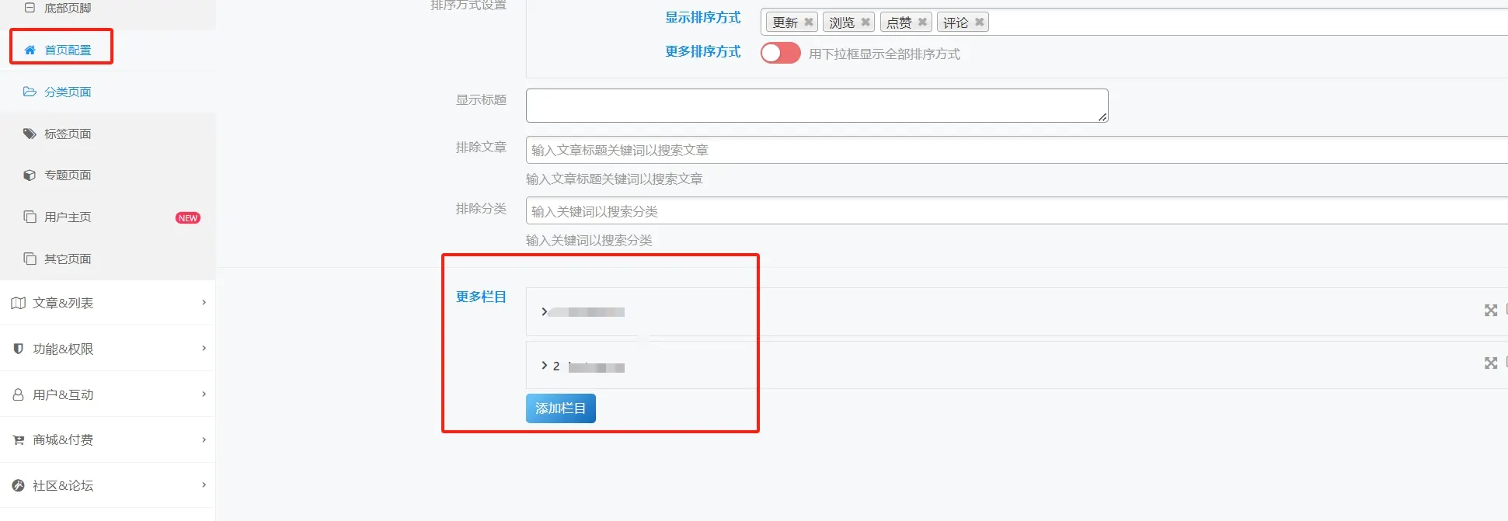
Task: Click the cart icon beside 商城&付费
Action: 19,440
